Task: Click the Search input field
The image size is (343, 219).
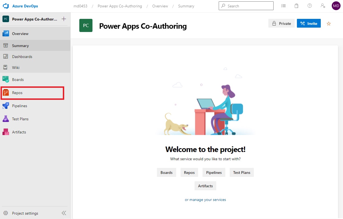Action: (x=246, y=5)
